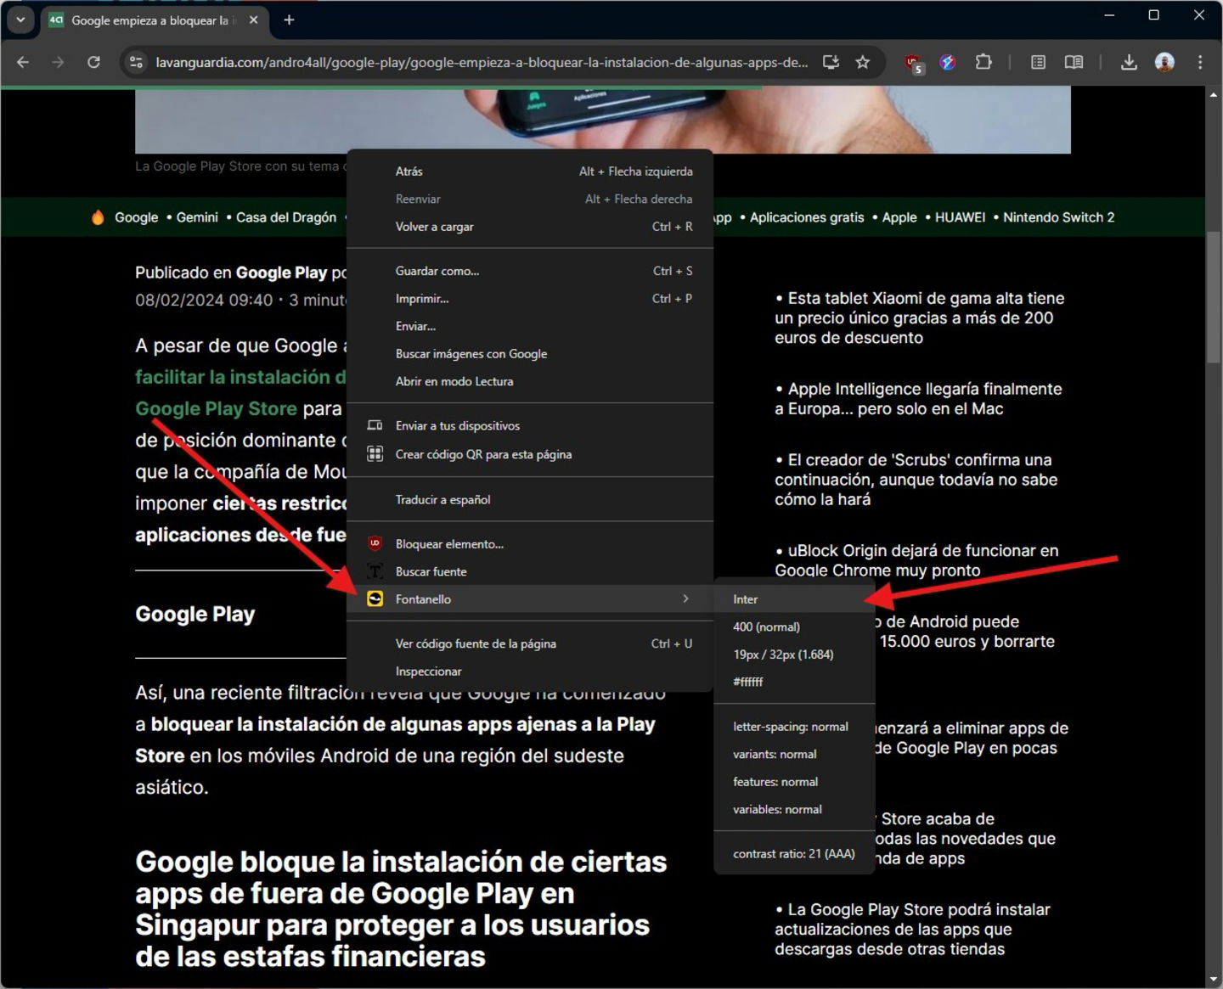1223x989 pixels.
Task: Click the blue lightning extension icon
Action: pyautogui.click(x=948, y=62)
